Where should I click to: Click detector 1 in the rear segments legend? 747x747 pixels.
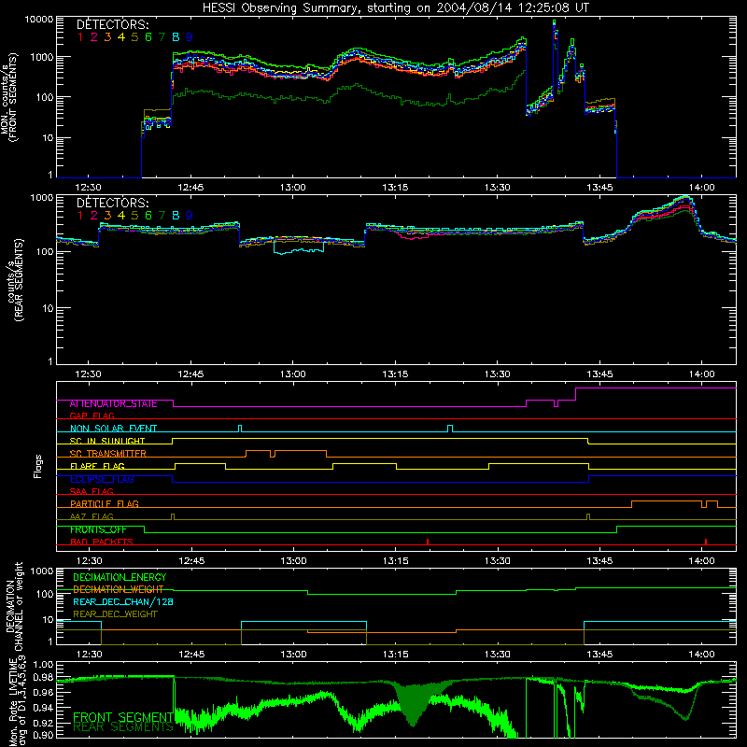(80, 216)
